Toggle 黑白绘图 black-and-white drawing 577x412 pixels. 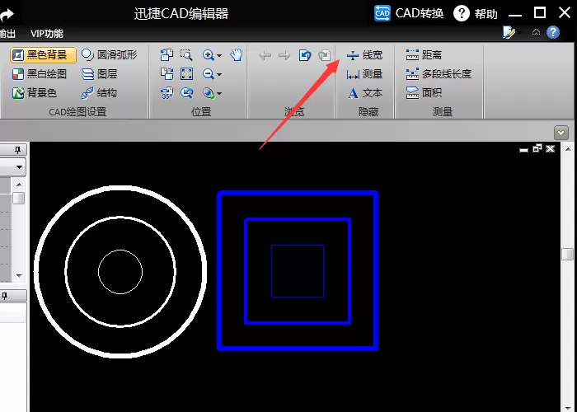click(x=39, y=74)
